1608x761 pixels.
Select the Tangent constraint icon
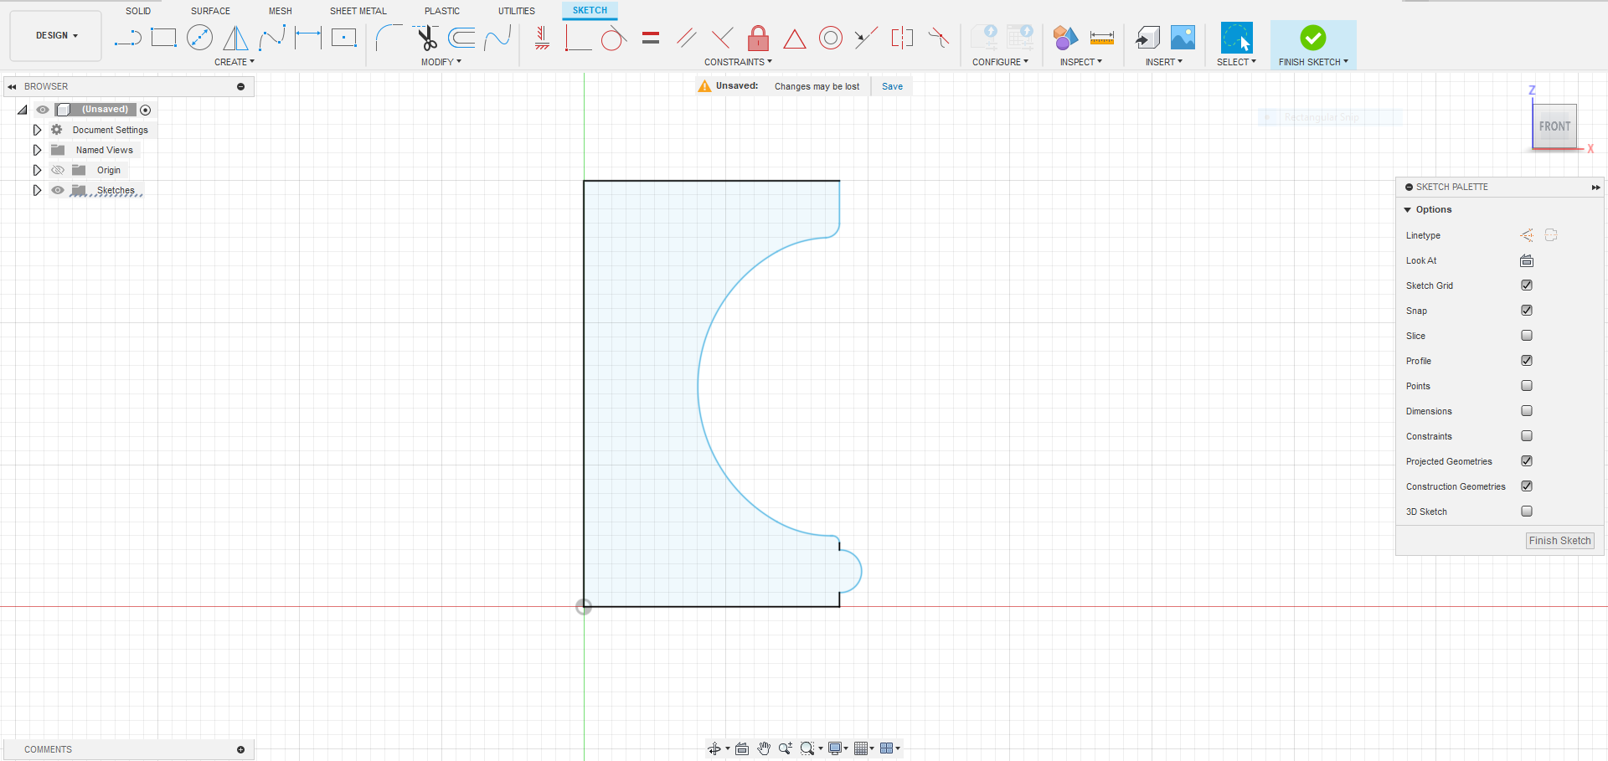click(x=614, y=38)
